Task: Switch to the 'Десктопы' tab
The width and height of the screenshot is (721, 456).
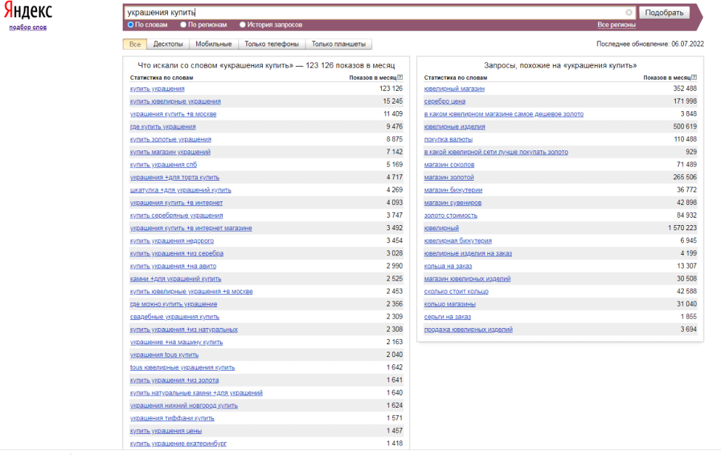Action: pos(168,44)
